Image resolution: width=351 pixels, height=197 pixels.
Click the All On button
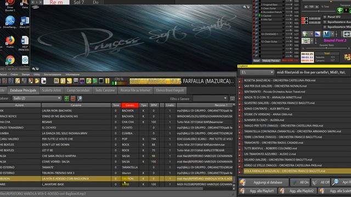coord(300,182)
